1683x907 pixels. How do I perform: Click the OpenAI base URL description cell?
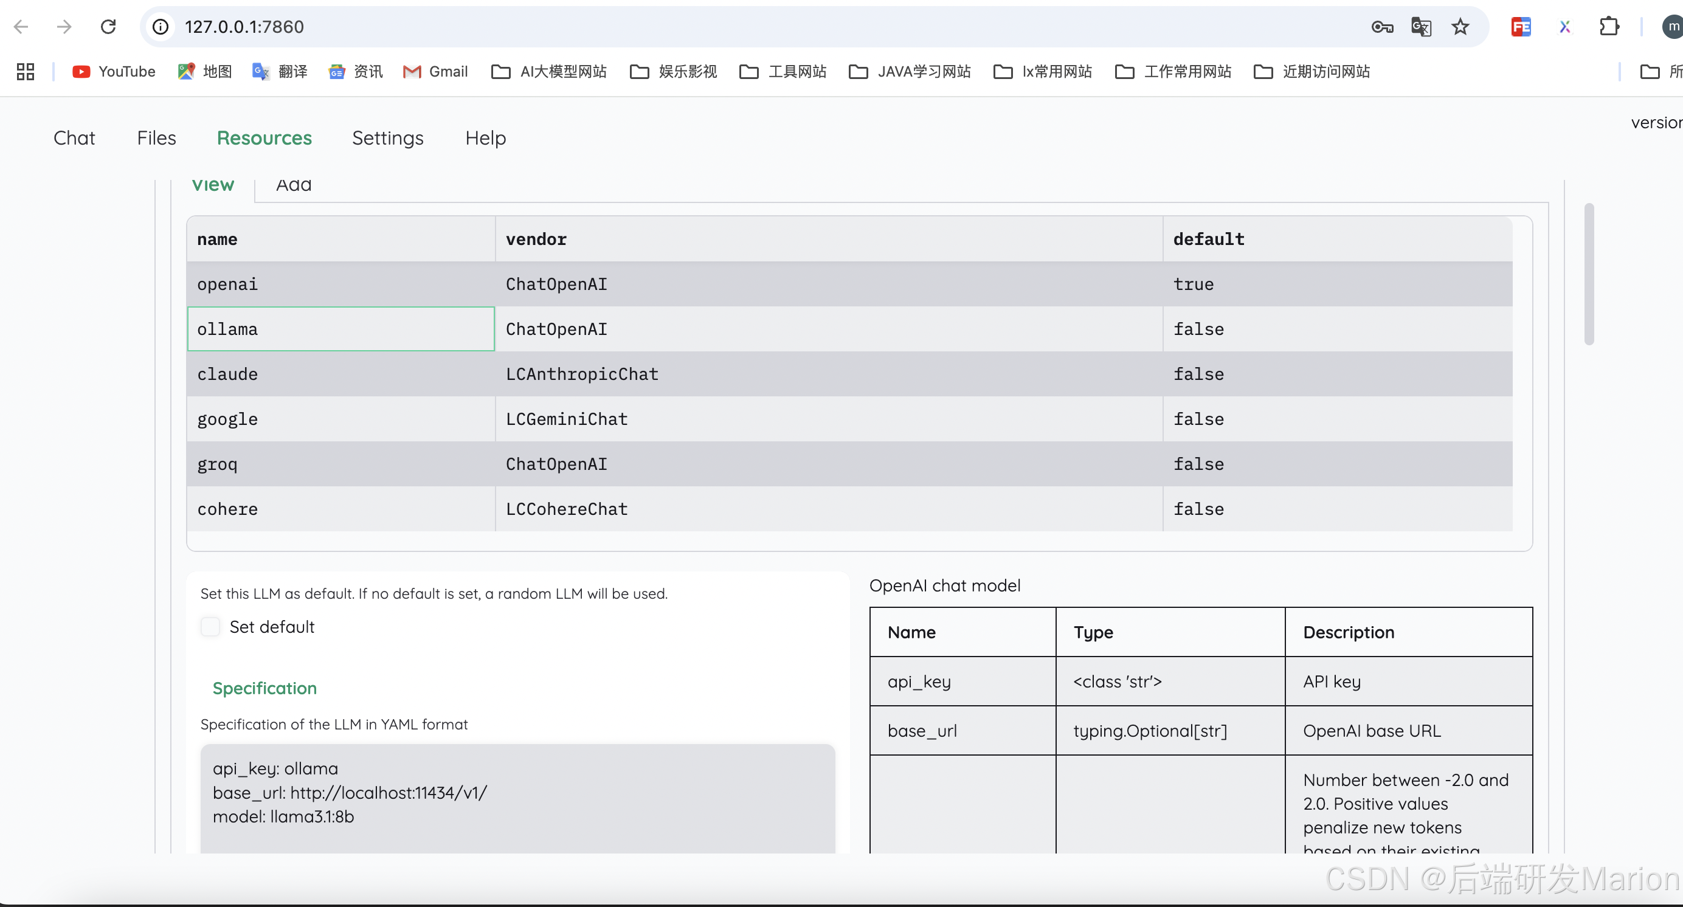point(1409,731)
